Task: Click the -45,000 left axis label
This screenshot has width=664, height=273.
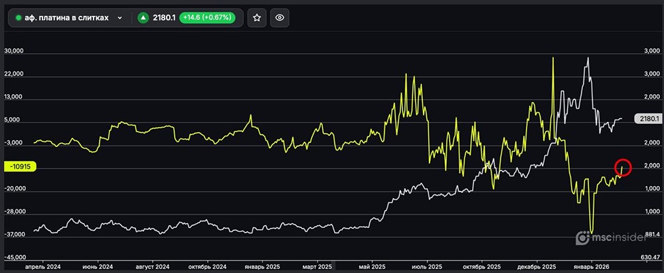Action: (x=15, y=257)
